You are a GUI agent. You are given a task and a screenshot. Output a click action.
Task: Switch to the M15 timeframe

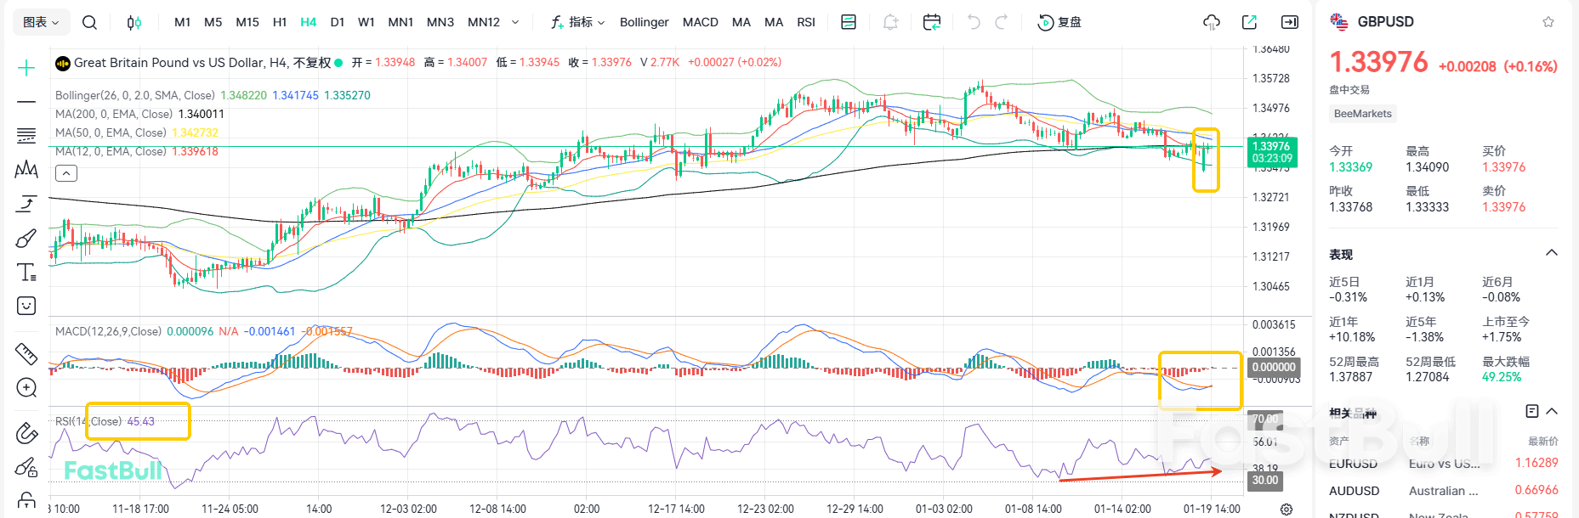[x=247, y=22]
